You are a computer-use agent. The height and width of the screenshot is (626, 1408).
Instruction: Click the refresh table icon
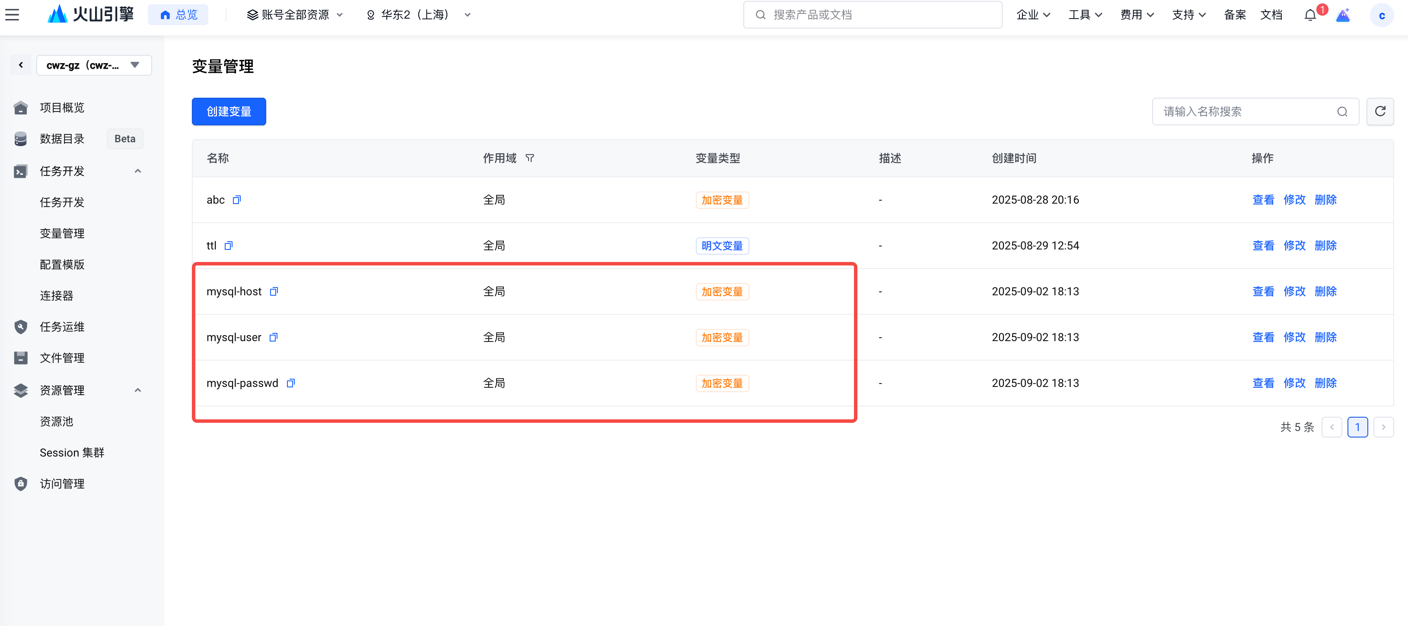(1379, 112)
